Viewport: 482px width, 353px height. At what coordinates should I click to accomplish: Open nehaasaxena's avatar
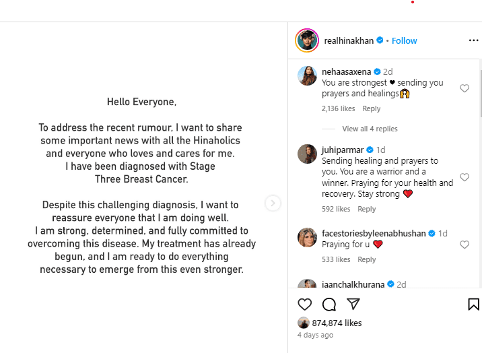tap(307, 76)
